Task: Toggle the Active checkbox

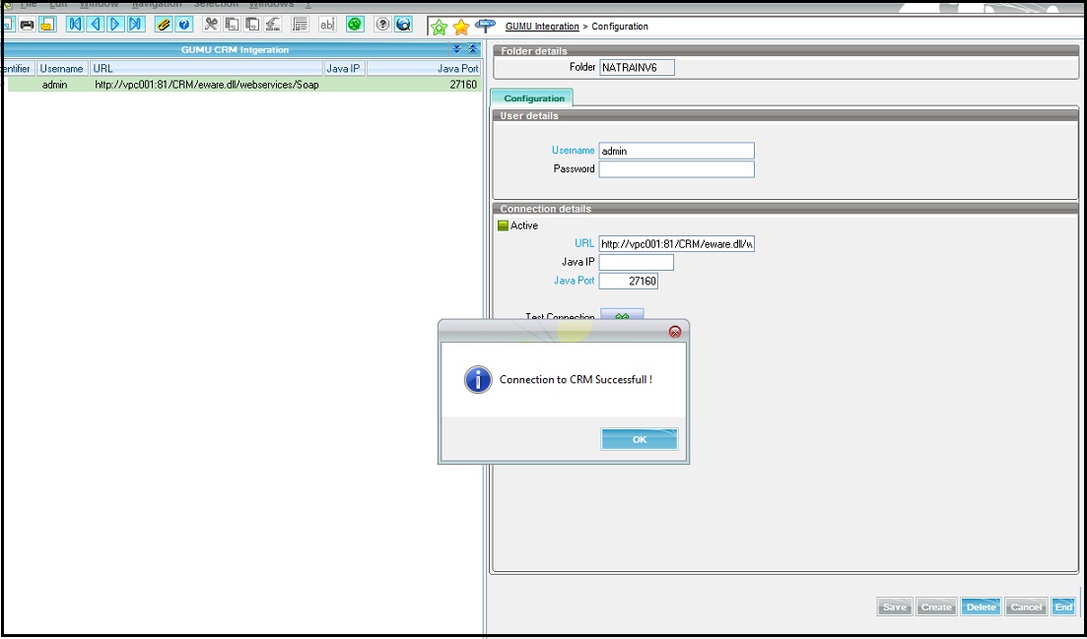Action: pos(503,225)
